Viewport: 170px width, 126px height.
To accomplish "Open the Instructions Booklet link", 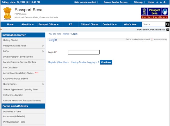I will coord(23,95).
